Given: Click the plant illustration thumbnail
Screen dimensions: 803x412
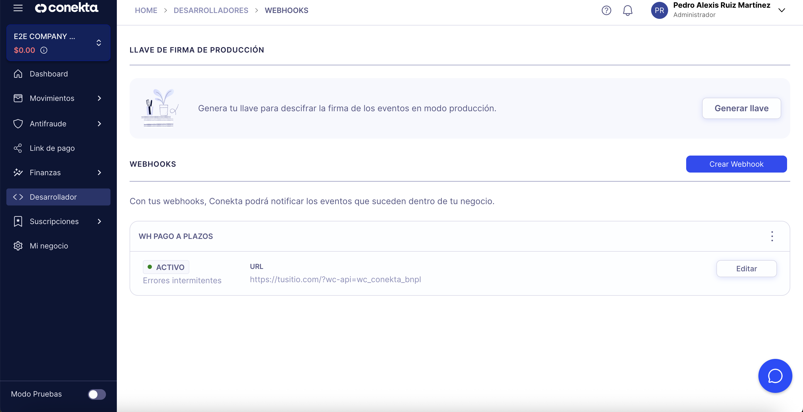Looking at the screenshot, I should [x=160, y=108].
